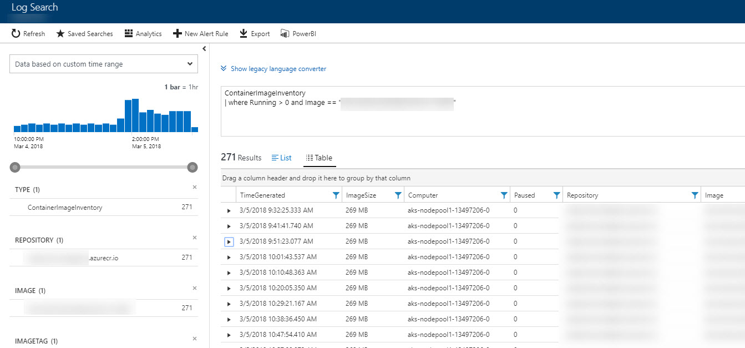Clear the IMAGE facet filter
Viewport: 745px width, 348px height.
click(195, 288)
